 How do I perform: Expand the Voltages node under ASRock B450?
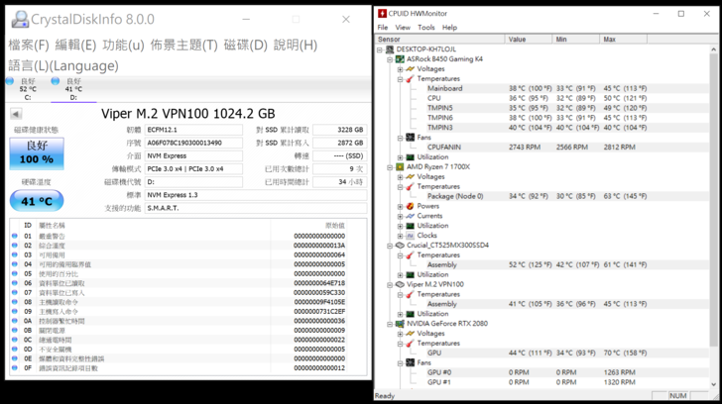(x=400, y=68)
